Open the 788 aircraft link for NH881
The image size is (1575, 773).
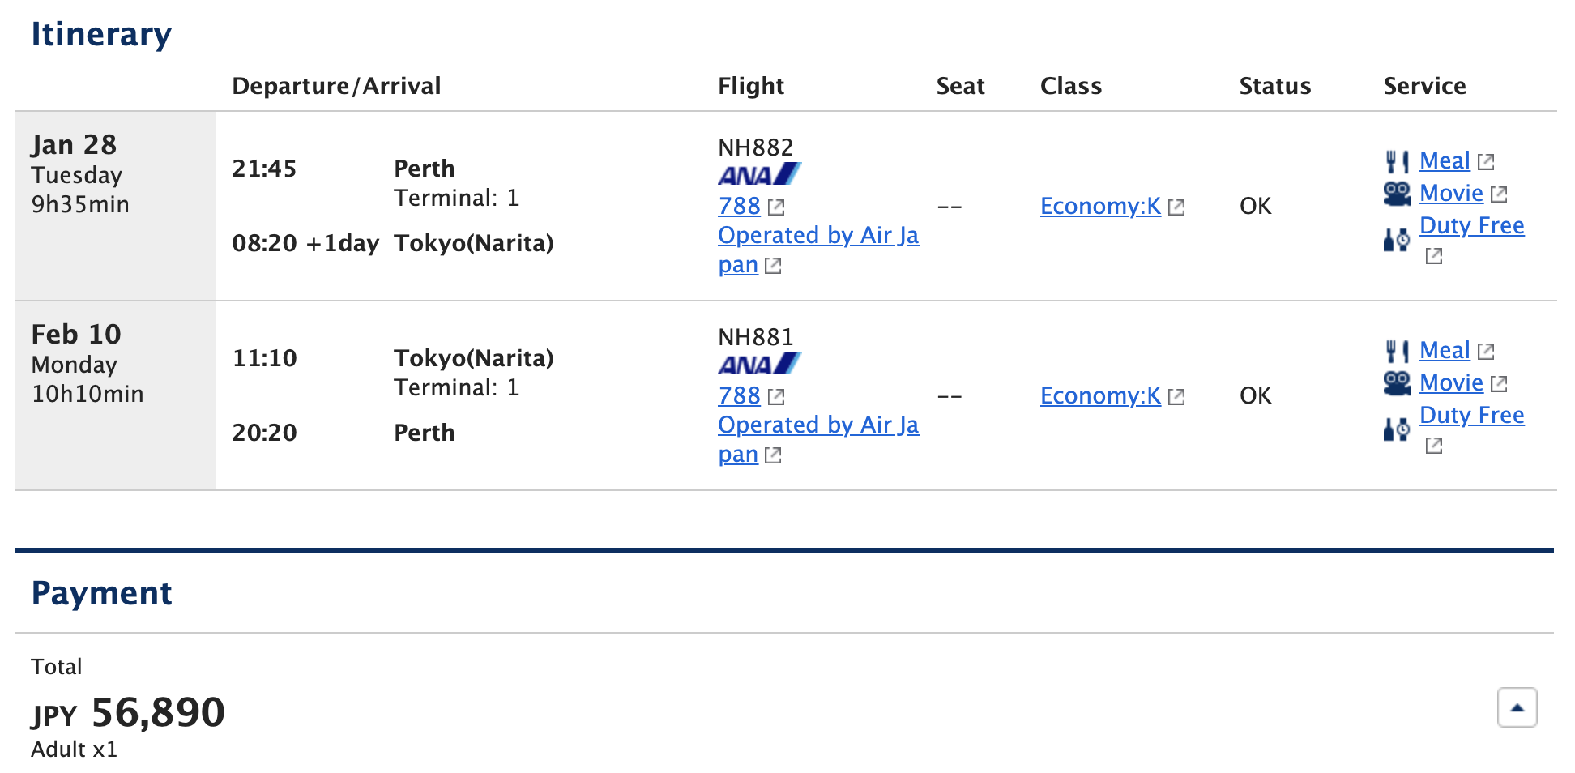pyautogui.click(x=740, y=396)
